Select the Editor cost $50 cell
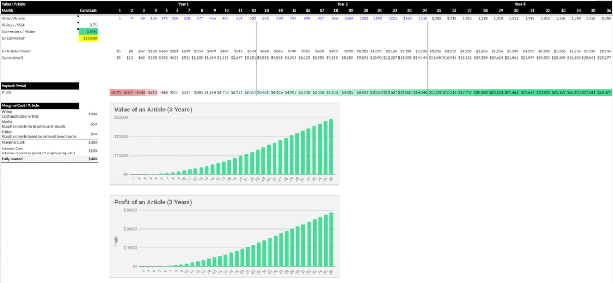Image resolution: width=613 pixels, height=283 pixels. click(94, 134)
